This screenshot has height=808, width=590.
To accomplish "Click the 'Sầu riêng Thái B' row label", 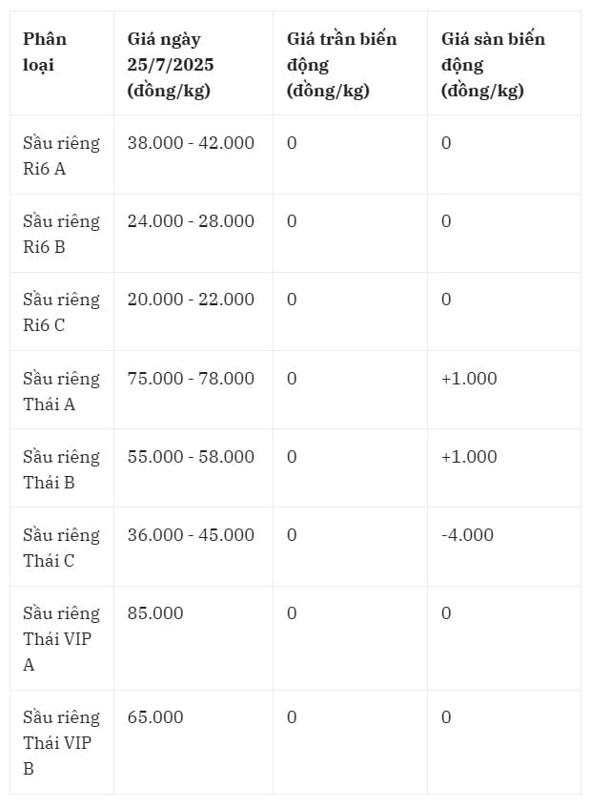I will coord(61,469).
